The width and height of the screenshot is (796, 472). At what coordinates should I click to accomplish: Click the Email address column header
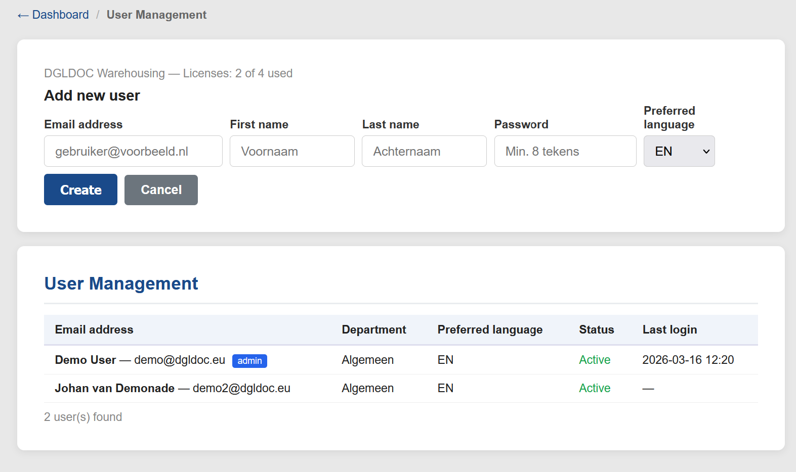94,329
